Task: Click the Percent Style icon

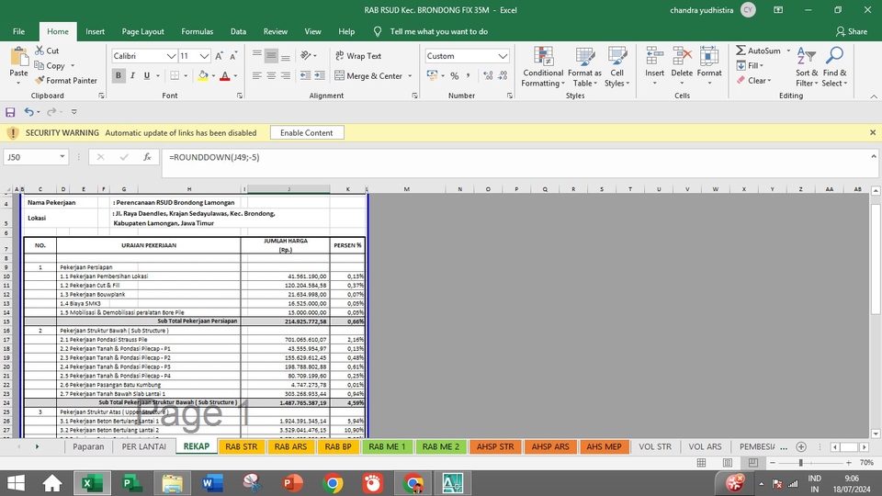Action: 453,76
